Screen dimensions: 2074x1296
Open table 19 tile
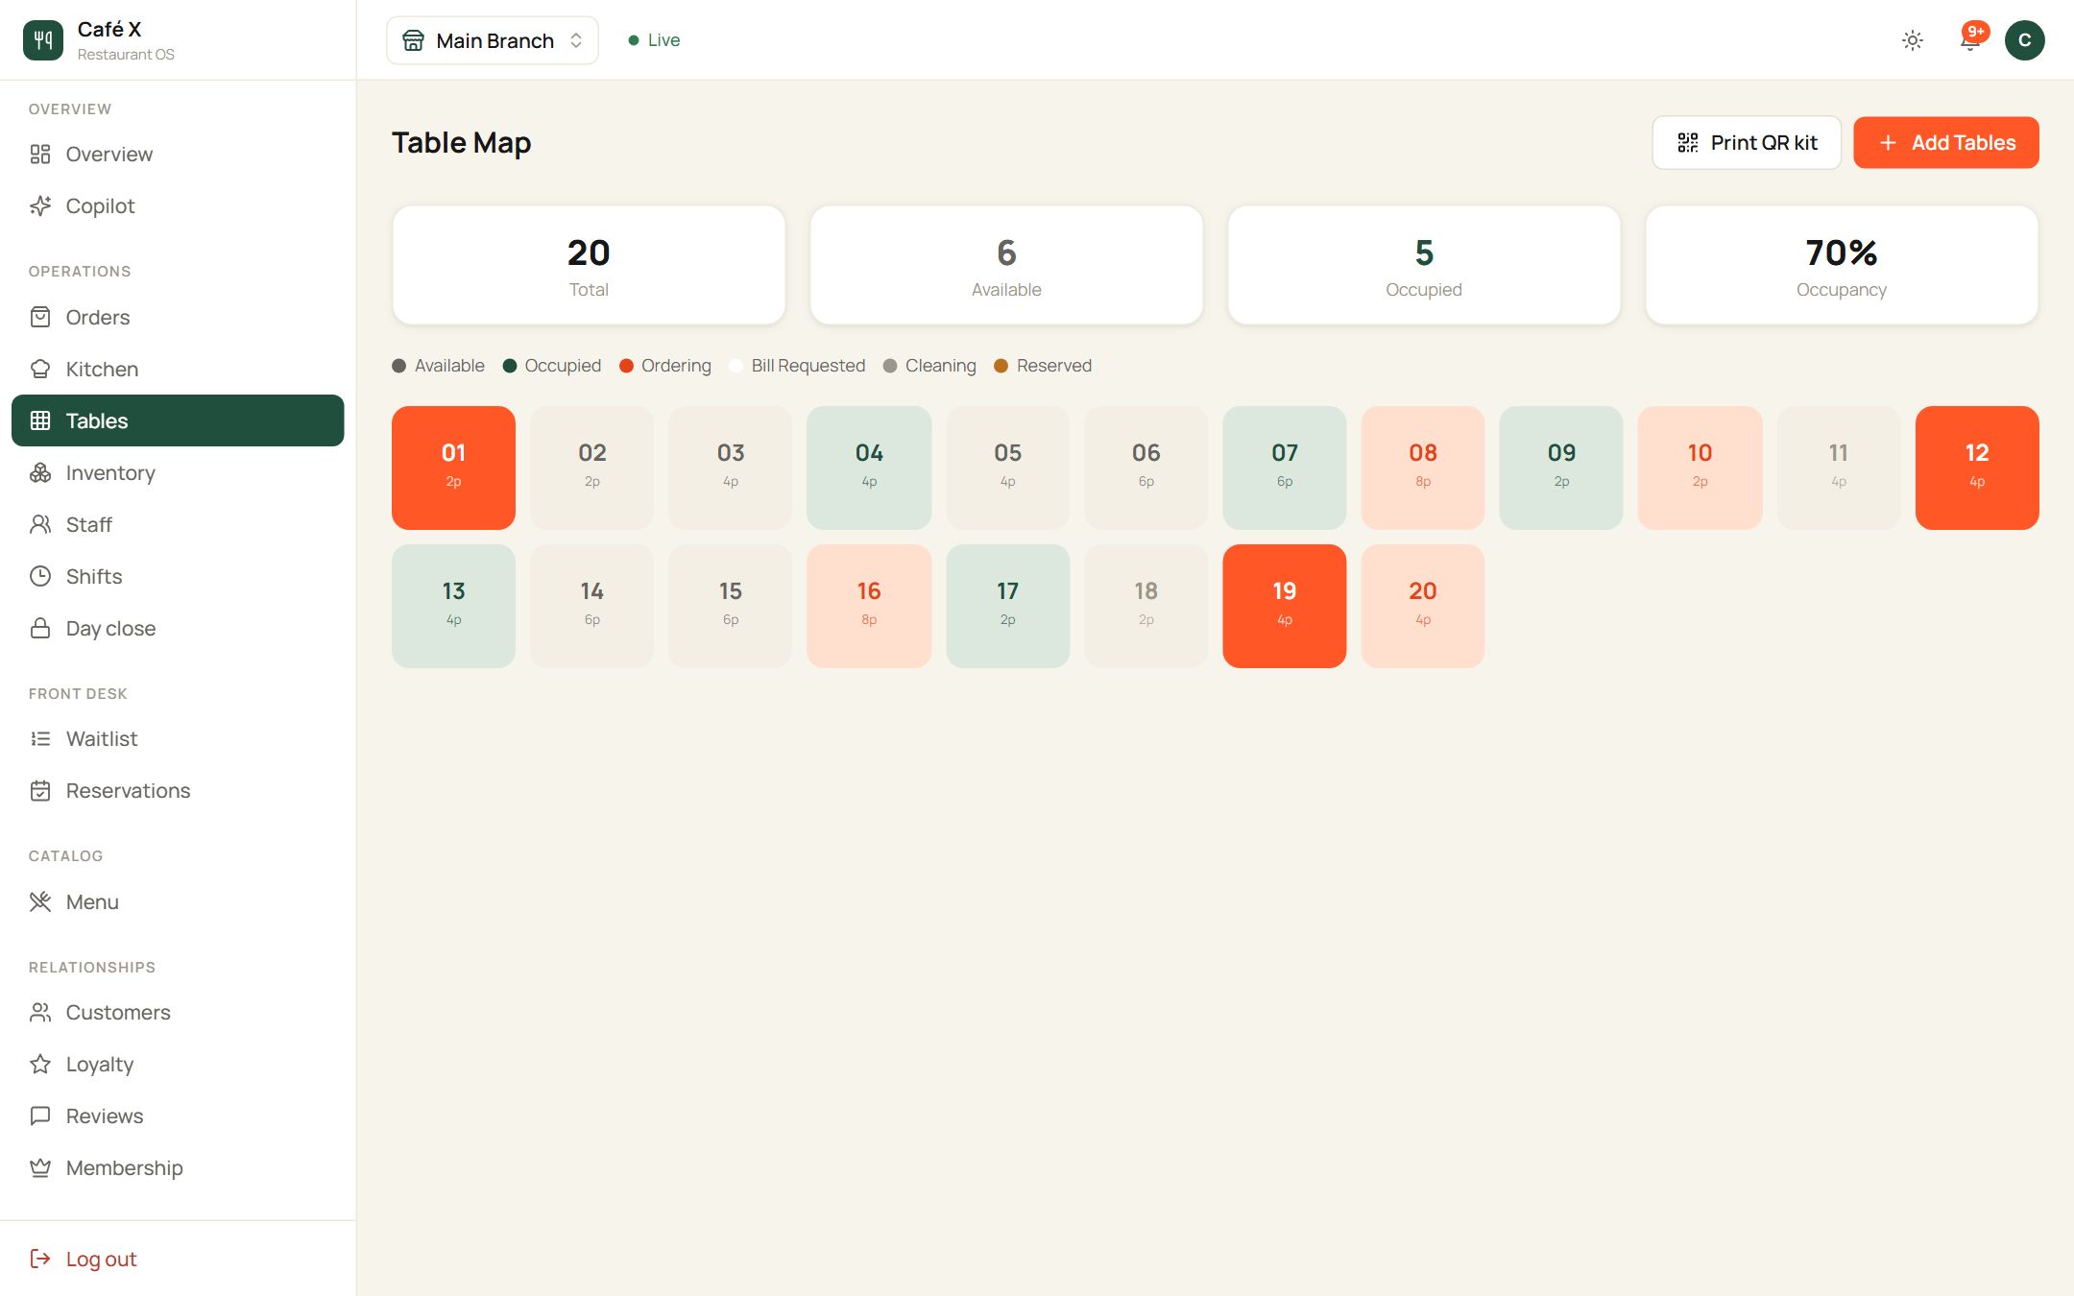pyautogui.click(x=1285, y=606)
